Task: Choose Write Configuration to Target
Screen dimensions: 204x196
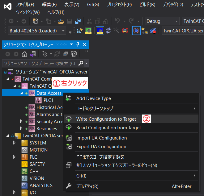Action: coord(131,119)
